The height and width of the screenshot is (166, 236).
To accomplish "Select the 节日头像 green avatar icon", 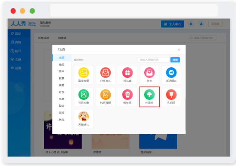I will [83, 95].
